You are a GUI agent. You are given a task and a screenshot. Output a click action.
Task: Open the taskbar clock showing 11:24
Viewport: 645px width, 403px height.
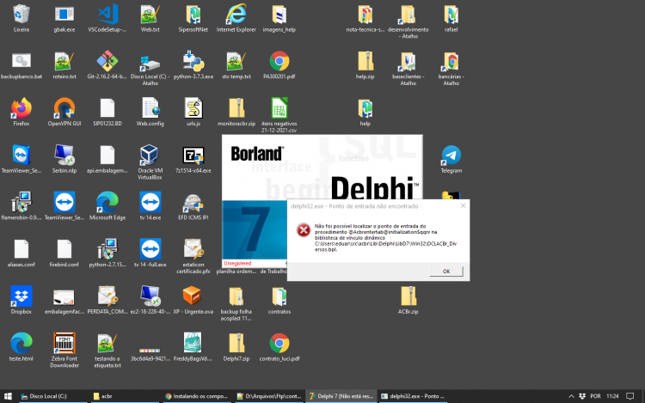pos(612,396)
